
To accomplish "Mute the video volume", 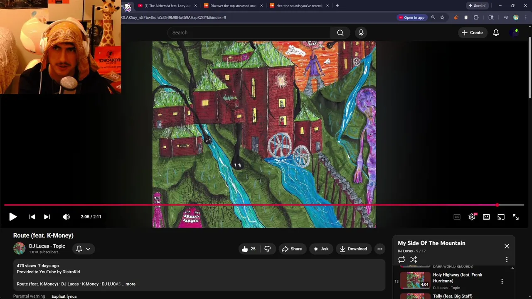I will click(x=66, y=217).
